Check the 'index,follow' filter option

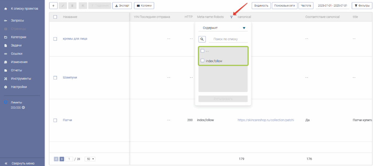[203, 61]
